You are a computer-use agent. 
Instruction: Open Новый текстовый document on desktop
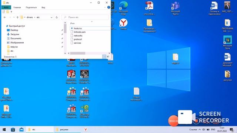[136, 94]
